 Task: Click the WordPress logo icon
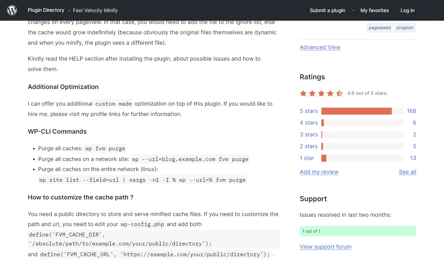[x=12, y=10]
